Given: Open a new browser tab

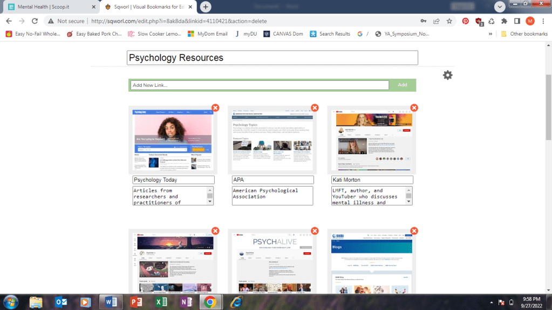Looking at the screenshot, I should point(206,7).
